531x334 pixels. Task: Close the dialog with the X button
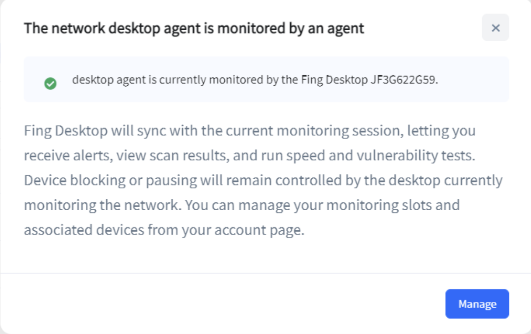(x=495, y=28)
